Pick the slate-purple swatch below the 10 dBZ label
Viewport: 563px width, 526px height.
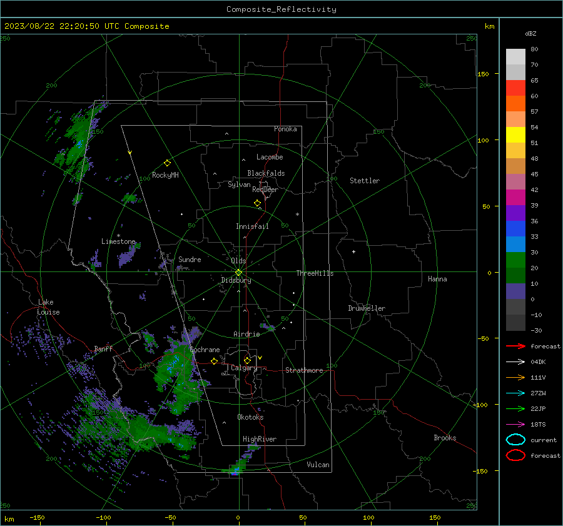click(x=515, y=291)
